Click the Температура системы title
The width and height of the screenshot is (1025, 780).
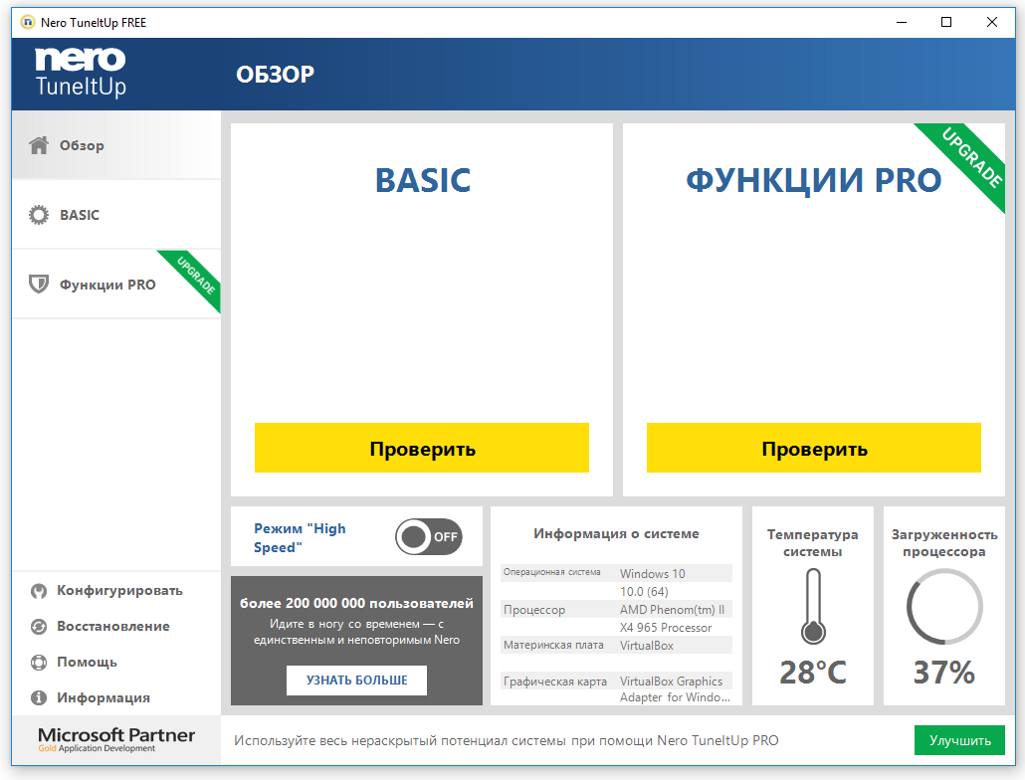click(x=813, y=543)
